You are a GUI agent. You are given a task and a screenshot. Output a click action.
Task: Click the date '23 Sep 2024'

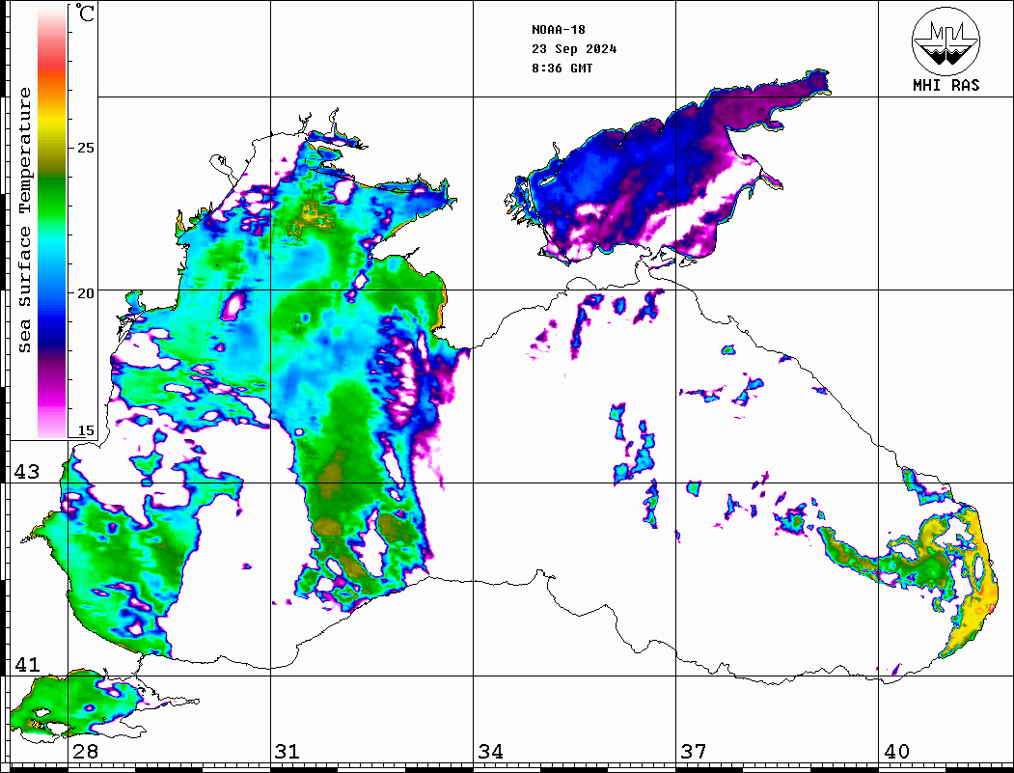(574, 49)
